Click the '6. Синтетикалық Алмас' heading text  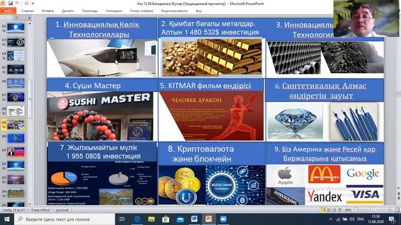321,86
